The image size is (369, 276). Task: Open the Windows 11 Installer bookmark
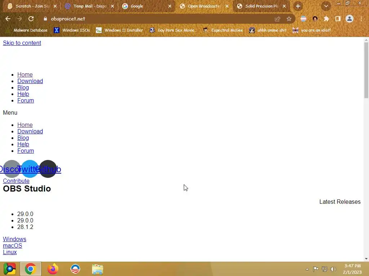(120, 30)
